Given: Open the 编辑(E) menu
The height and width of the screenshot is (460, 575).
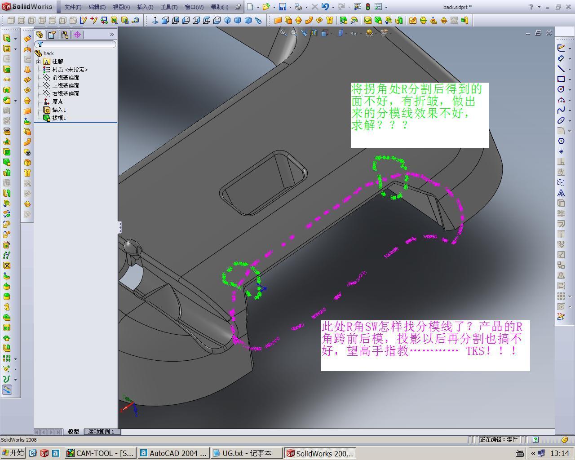Looking at the screenshot, I should (97, 7).
